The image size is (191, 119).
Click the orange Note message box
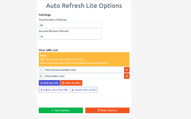(84, 59)
